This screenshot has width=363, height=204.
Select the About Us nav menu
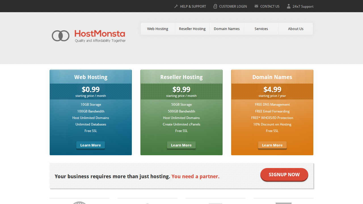pos(296,29)
